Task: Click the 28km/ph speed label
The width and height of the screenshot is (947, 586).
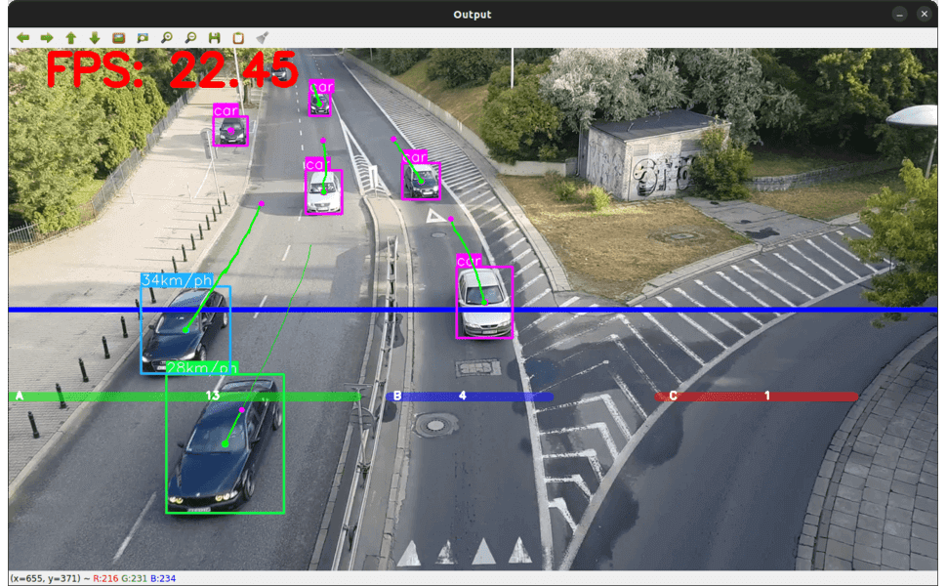Action: click(200, 369)
